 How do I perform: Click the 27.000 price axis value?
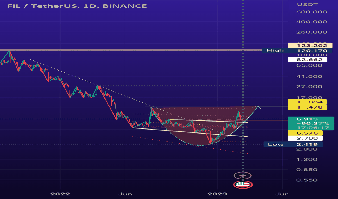pos(309,86)
